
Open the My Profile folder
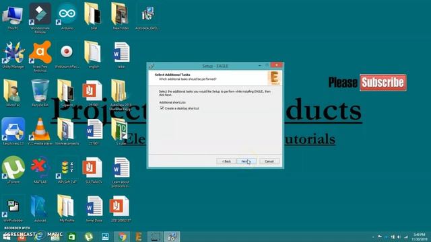pyautogui.click(x=67, y=208)
